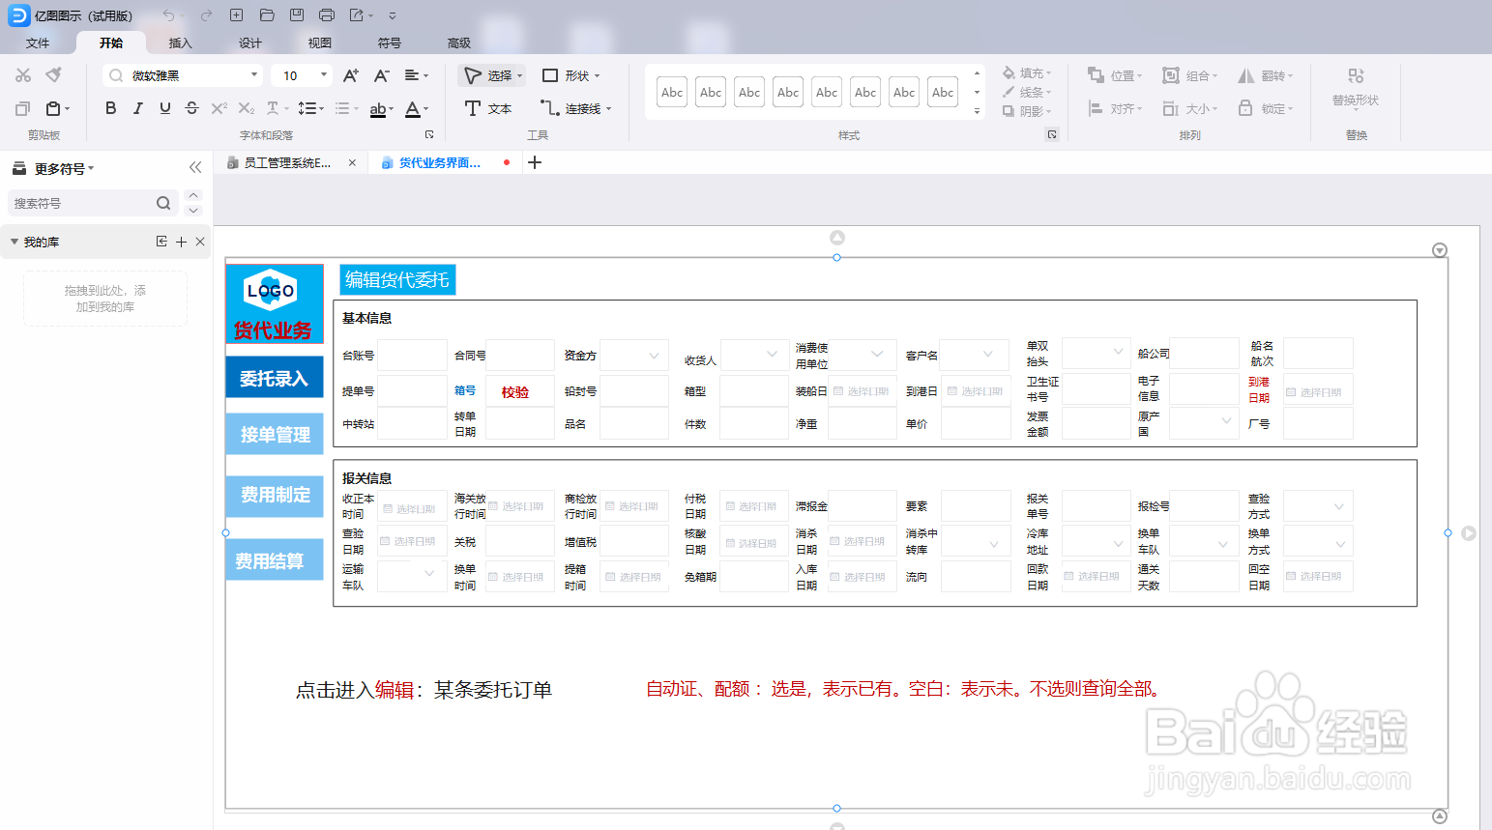The height and width of the screenshot is (830, 1492).
Task: Click the Undo arrow in title bar
Action: click(168, 15)
